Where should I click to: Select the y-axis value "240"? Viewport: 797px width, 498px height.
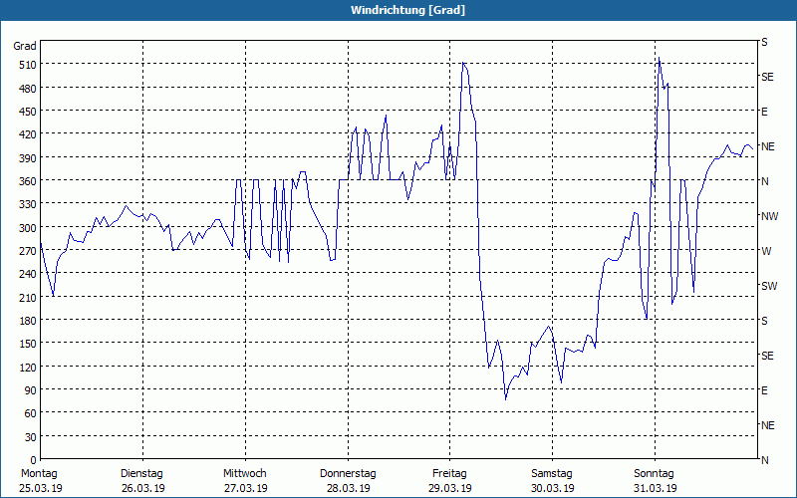tap(28, 275)
